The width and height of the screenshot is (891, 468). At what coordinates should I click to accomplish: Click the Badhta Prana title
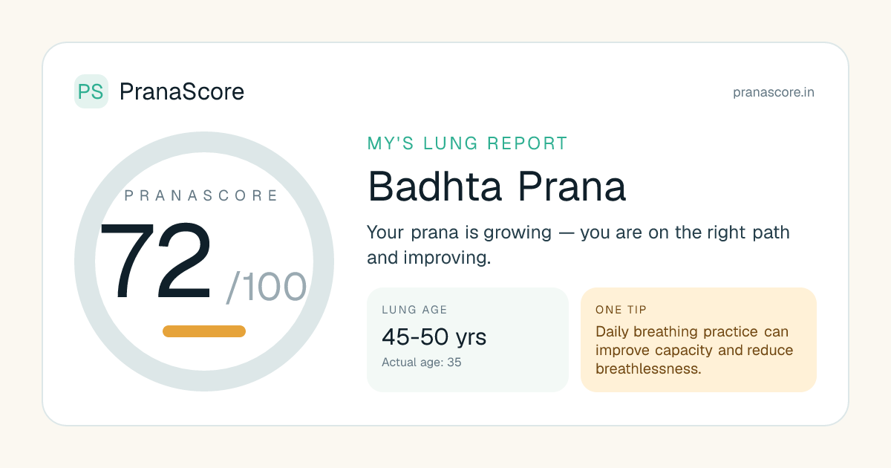(x=497, y=187)
